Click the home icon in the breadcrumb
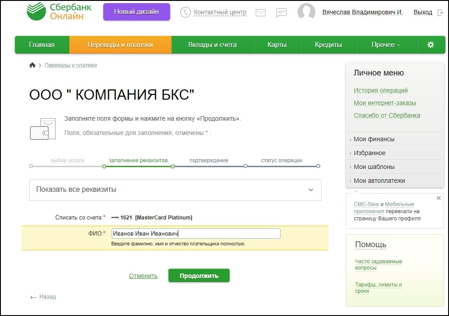Image resolution: width=449 pixels, height=316 pixels. click(x=32, y=64)
